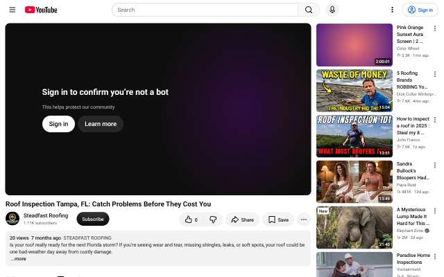
Task: Open title How to inspect a roof in 2025
Action: click(x=413, y=126)
